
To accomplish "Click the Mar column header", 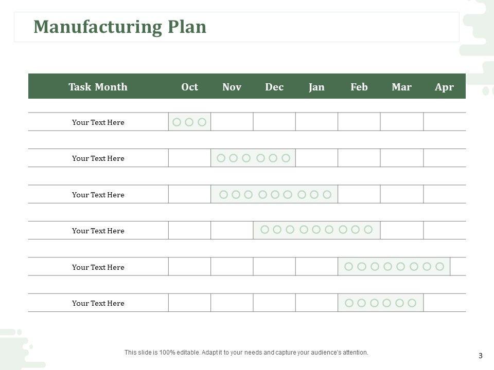I will 401,87.
